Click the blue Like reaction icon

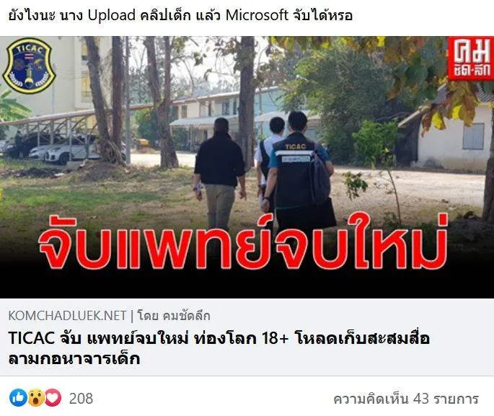click(x=18, y=398)
